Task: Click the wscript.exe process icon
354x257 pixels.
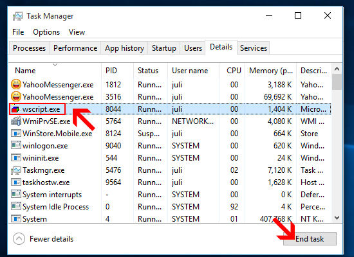Action: tap(15, 110)
